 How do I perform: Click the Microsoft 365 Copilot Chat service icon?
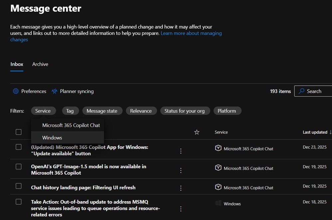(x=218, y=149)
